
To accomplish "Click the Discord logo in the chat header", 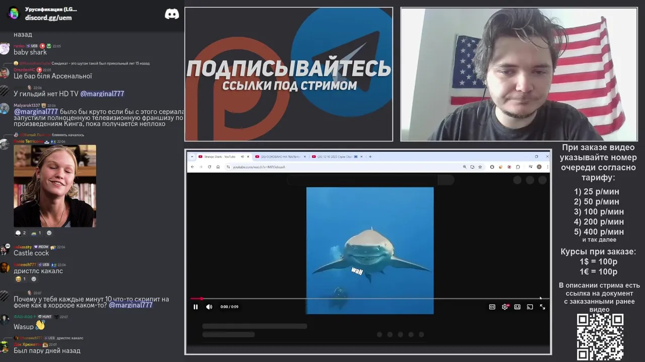I will [172, 14].
